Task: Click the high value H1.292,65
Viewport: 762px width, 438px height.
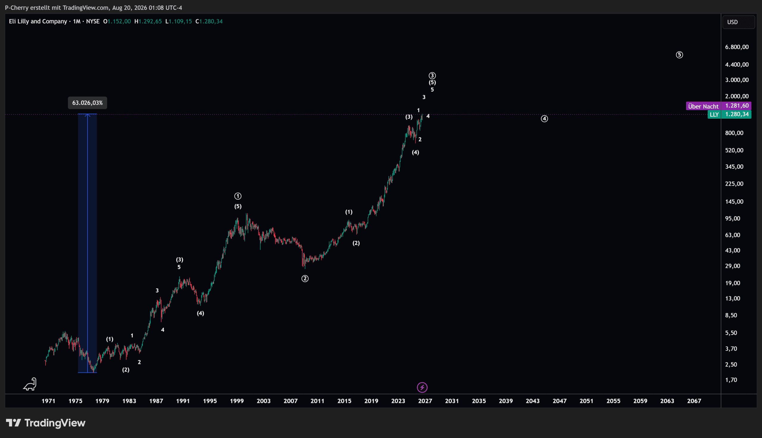Action: [148, 21]
